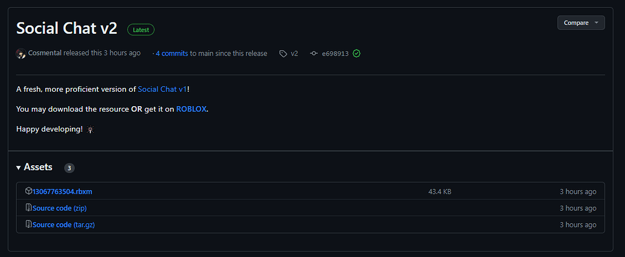This screenshot has width=625, height=257.
Task: Follow the Social Chat v1 link
Action: point(162,89)
